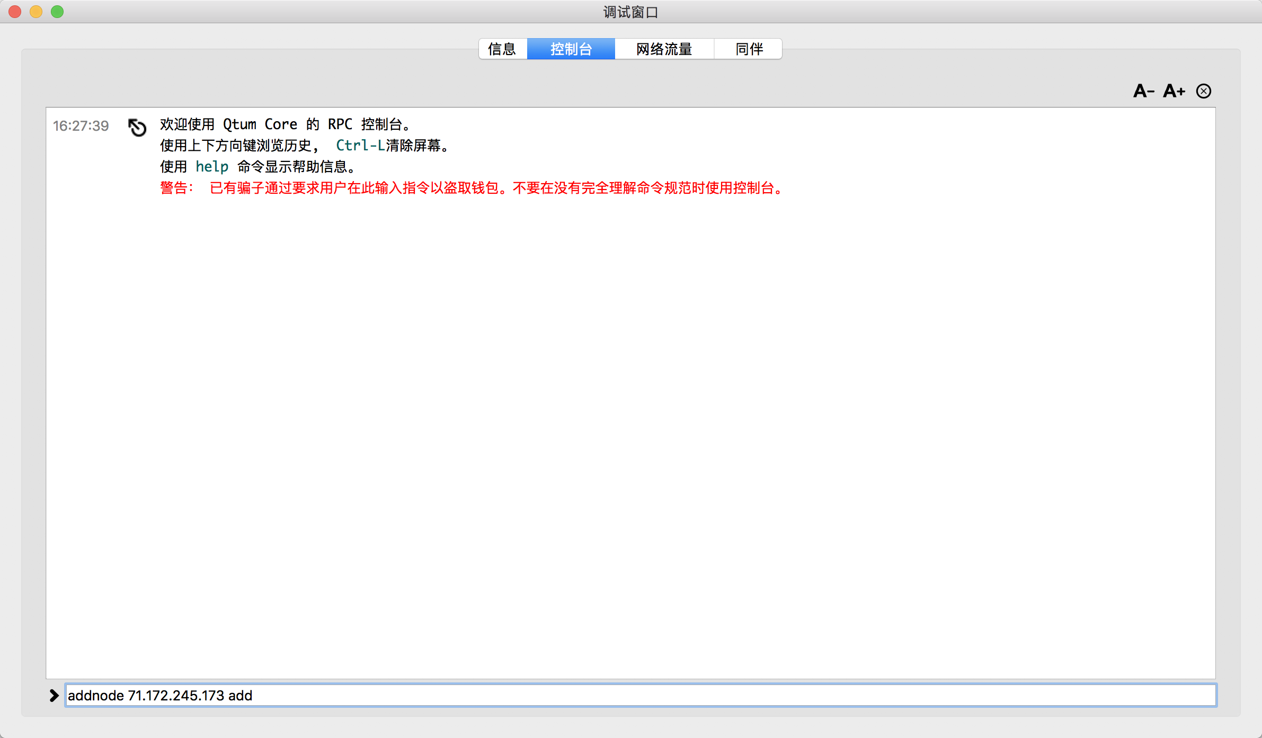Click the circular arrow icon beside timestamp
The height and width of the screenshot is (738, 1262).
pyautogui.click(x=137, y=127)
